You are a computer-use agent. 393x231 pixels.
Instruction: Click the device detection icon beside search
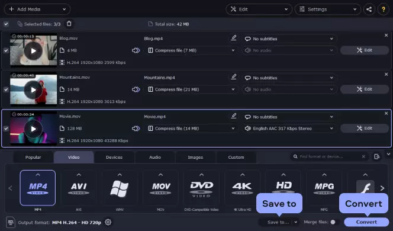click(x=376, y=156)
